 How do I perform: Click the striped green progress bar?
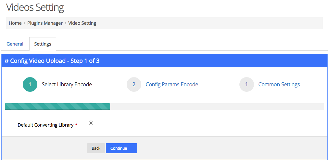57,106
